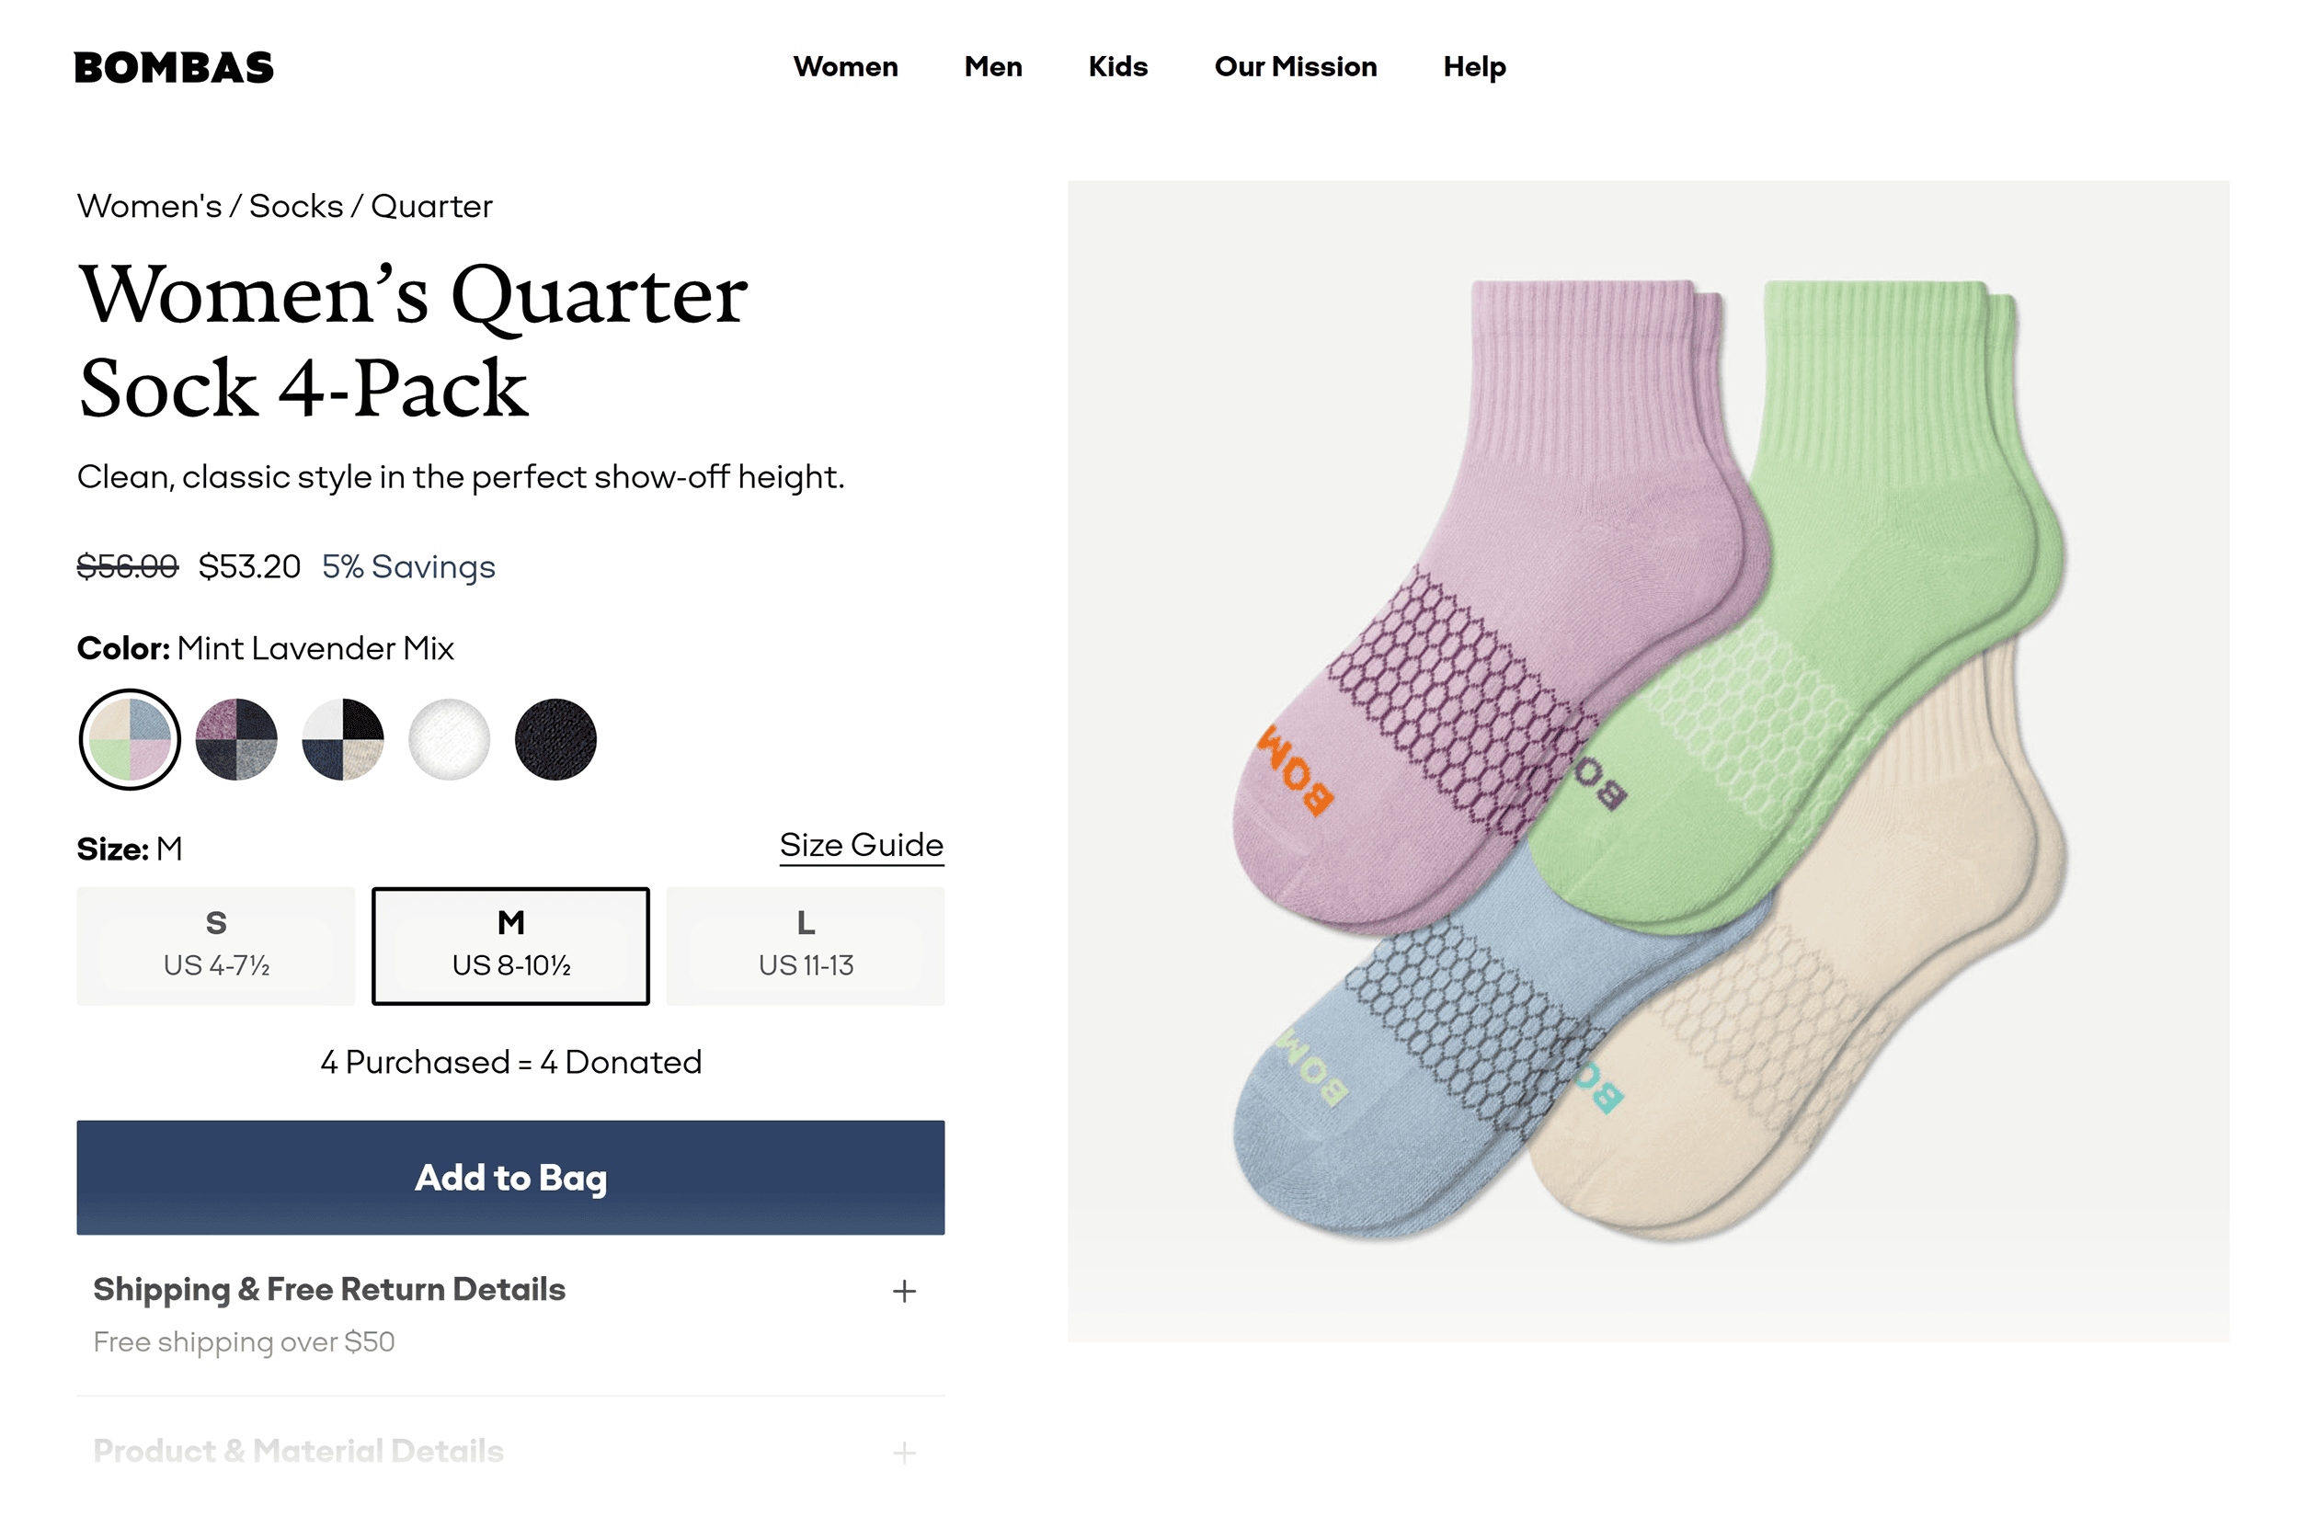Open the Help section
The image size is (2299, 1528).
(x=1474, y=66)
